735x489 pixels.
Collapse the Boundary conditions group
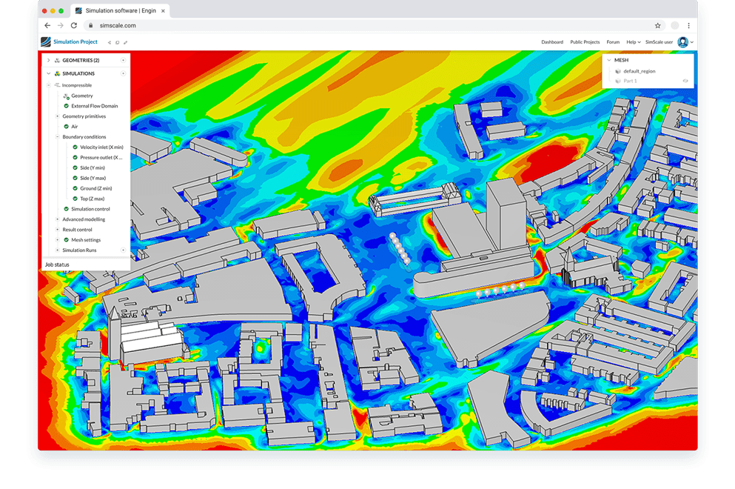[x=56, y=137]
